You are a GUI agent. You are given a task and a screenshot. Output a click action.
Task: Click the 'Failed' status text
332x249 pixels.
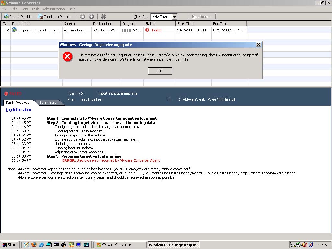click(x=157, y=30)
